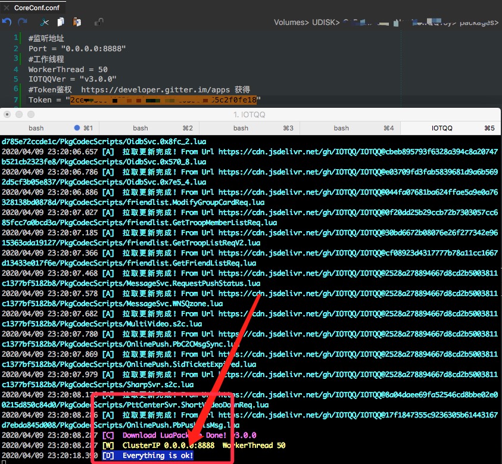Click the friendlist.GetFriendListReq.lua path
This screenshot has height=464, width=502.
192,263
